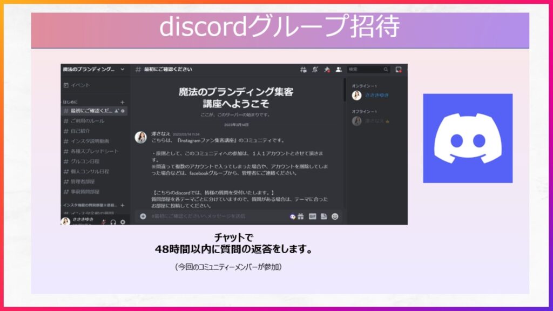Toggle channel notification mute bell icon
Screen dimensions: 553x311
pyautogui.click(x=315, y=70)
